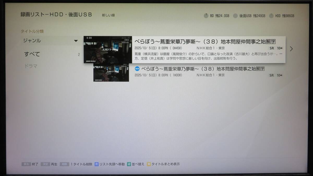The height and width of the screenshot is (176, 313).
Task: Click the title count 2 beside すべて
Action: coord(79,55)
